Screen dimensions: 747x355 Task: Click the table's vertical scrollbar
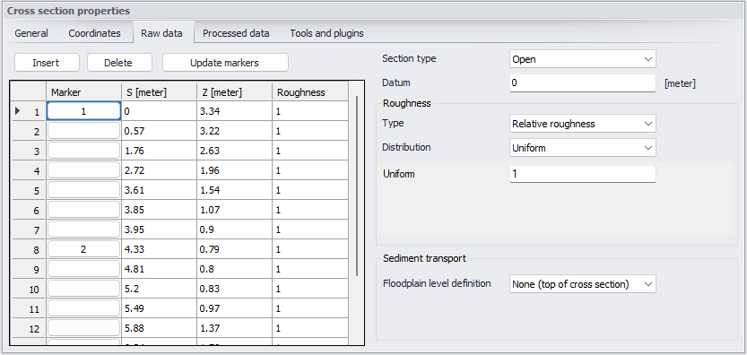click(x=357, y=186)
